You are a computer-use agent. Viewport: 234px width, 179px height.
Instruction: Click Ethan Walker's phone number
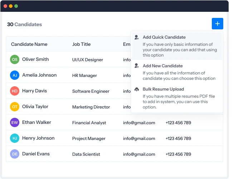(x=178, y=123)
